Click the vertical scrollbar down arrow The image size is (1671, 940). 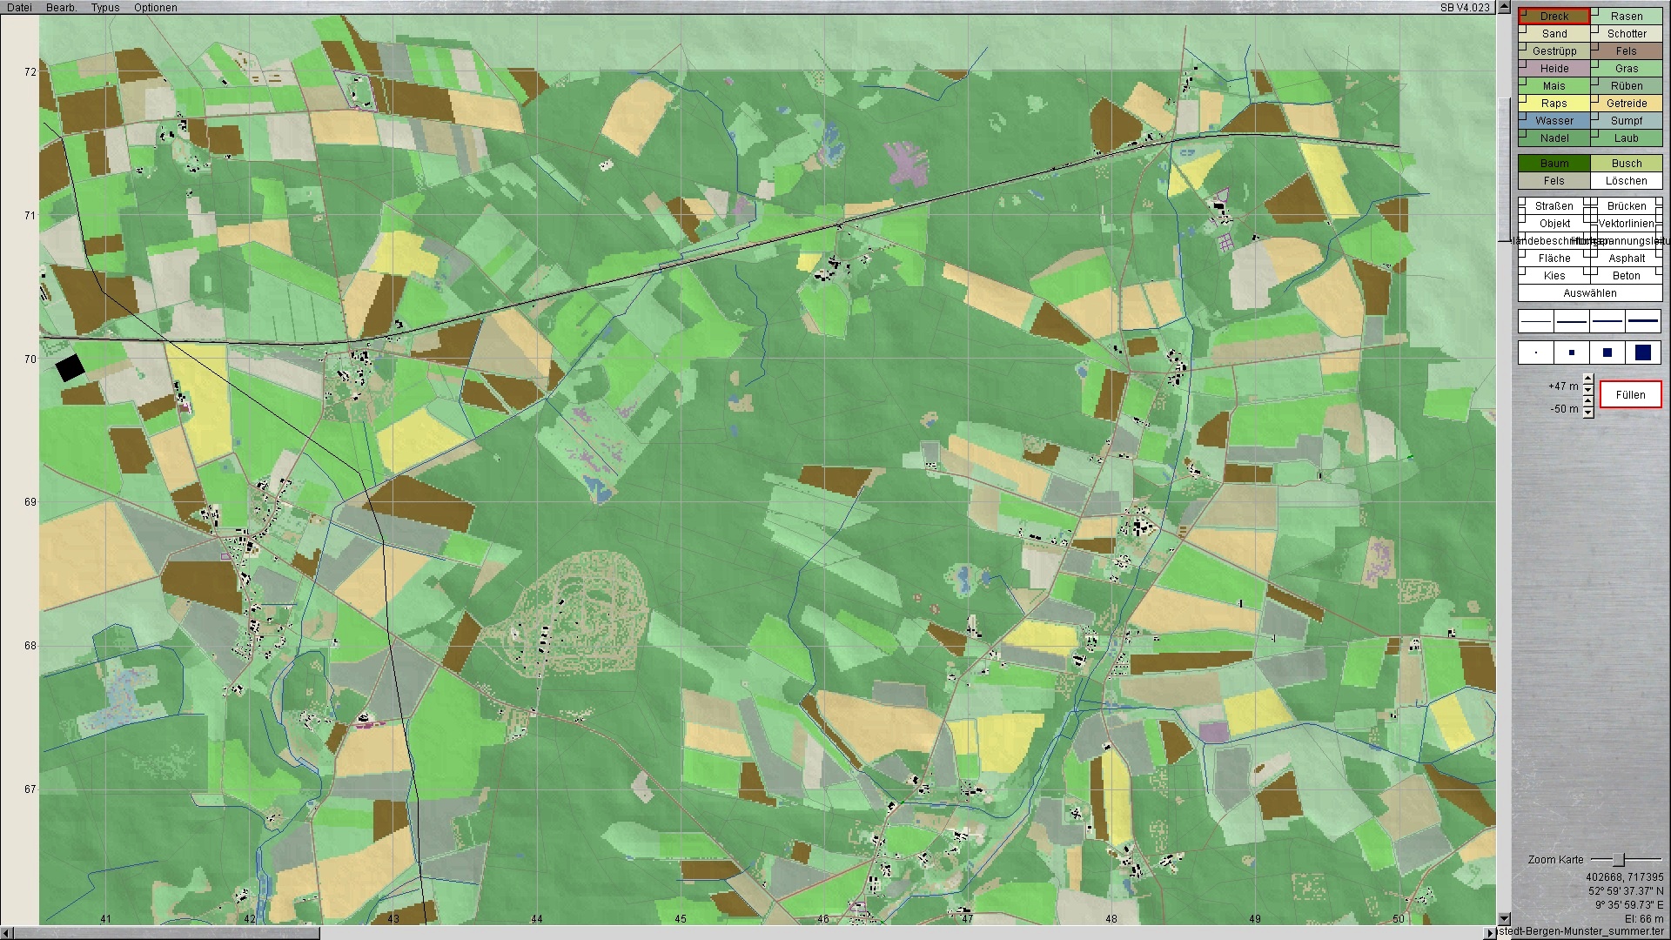pyautogui.click(x=1504, y=918)
